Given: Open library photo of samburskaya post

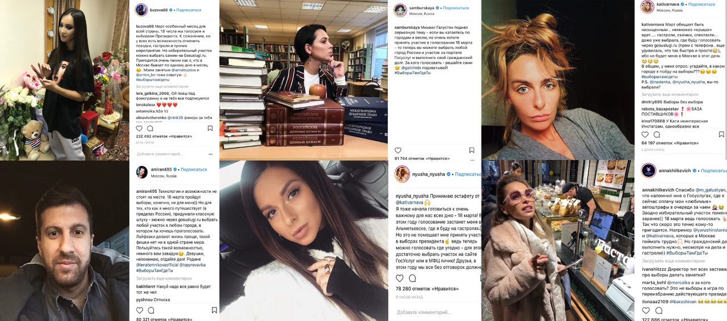Looking at the screenshot, I should [303, 80].
